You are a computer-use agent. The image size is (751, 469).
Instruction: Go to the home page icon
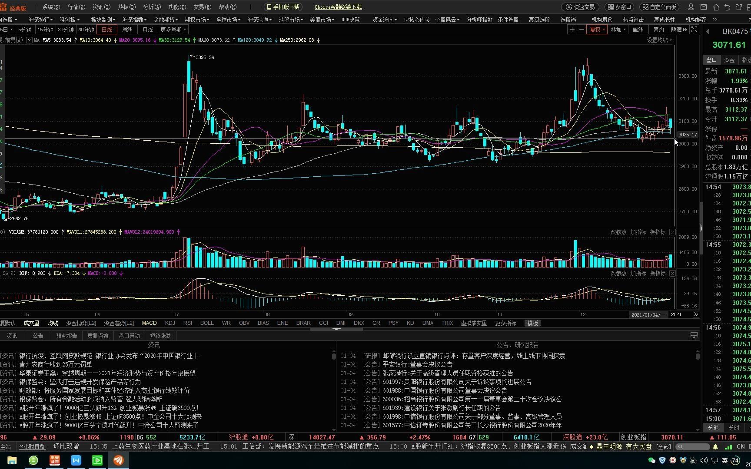click(716, 7)
